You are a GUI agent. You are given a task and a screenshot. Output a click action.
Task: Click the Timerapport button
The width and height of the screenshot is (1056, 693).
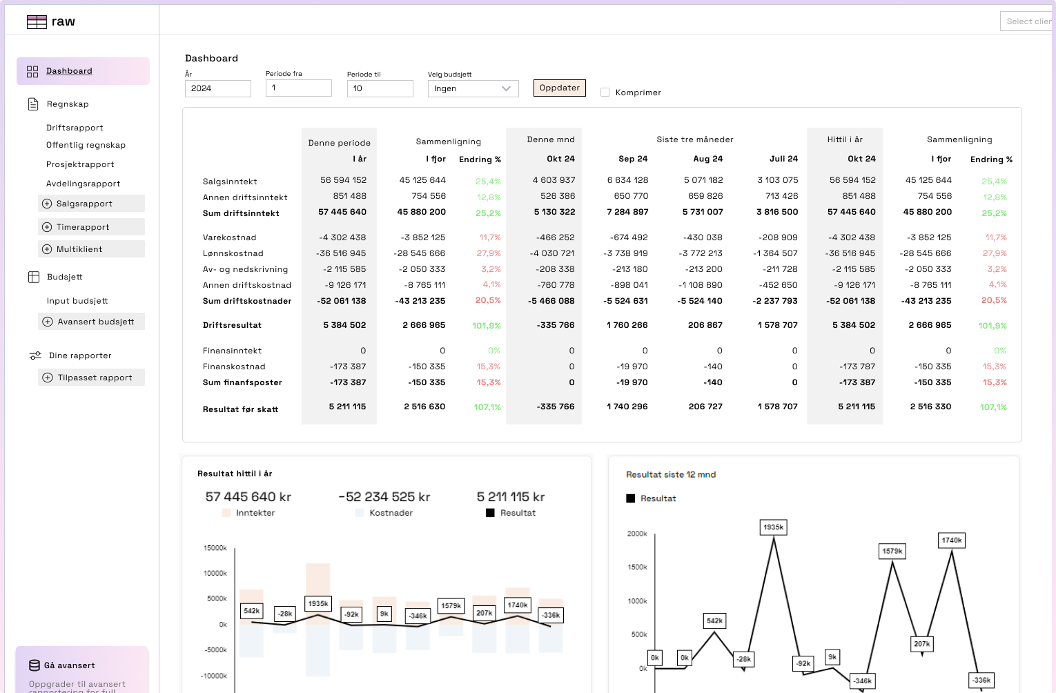click(x=91, y=227)
